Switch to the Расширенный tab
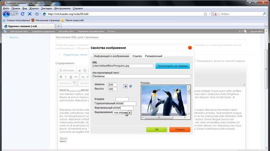Image resolution: width=270 pixels, height=151 pixels. 154,56
